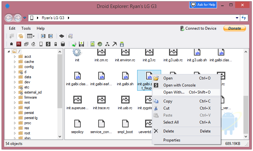Click the pull file left-arrow toolbar icon
Viewport: 253px width, 151px height.
click(43, 36)
